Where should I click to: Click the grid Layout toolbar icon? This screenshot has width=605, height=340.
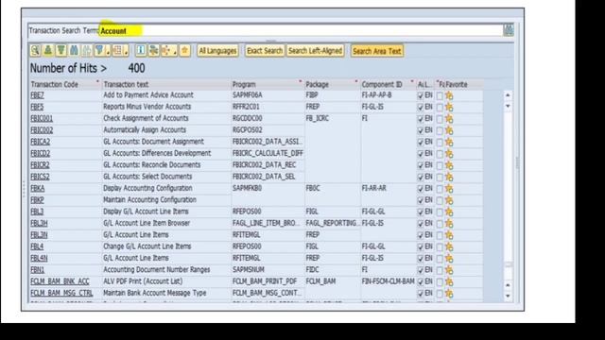pyautogui.click(x=117, y=50)
